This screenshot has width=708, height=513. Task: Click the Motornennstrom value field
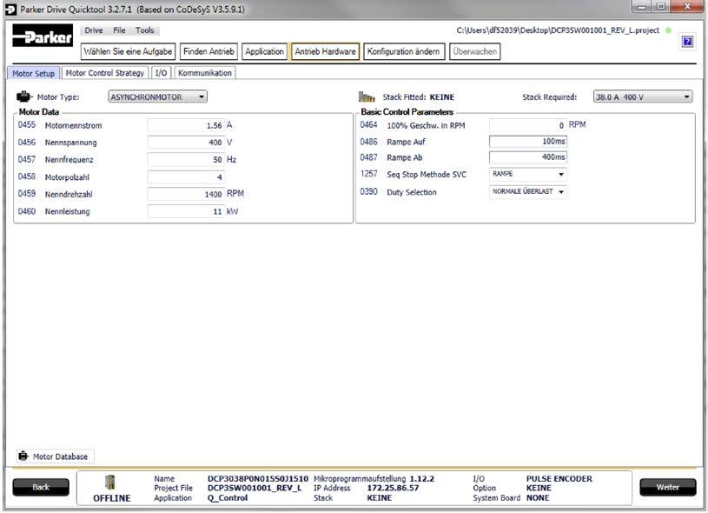point(186,125)
